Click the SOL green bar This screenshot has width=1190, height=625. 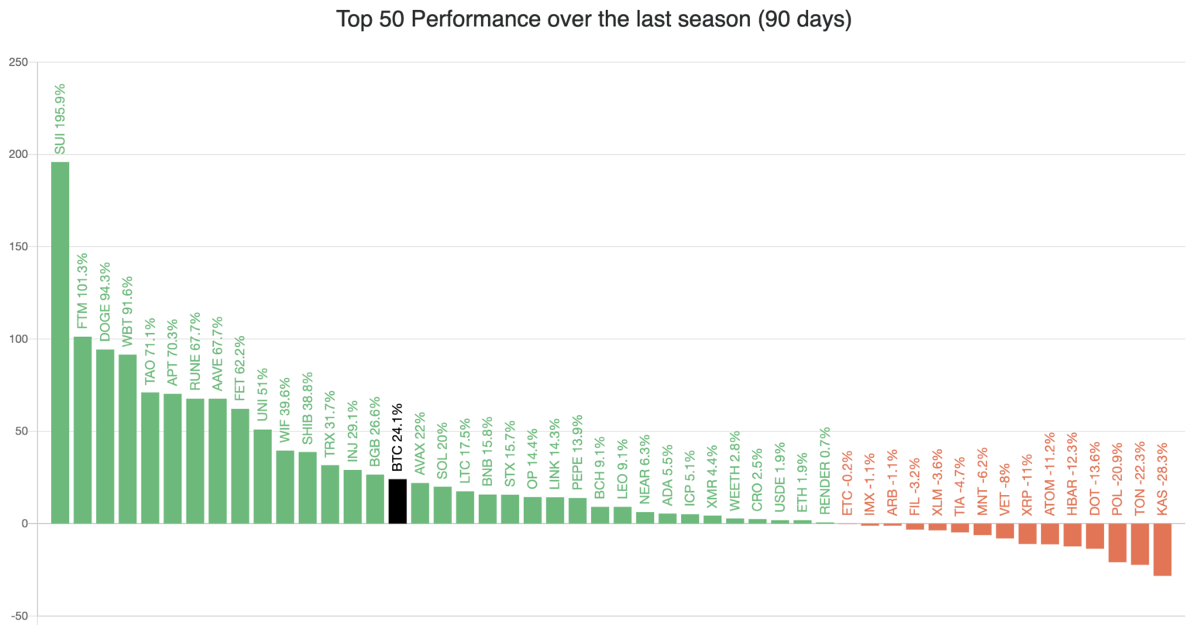click(442, 505)
